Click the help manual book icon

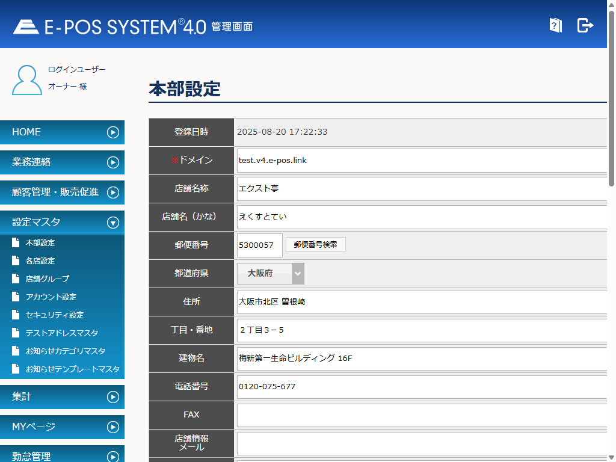click(555, 25)
